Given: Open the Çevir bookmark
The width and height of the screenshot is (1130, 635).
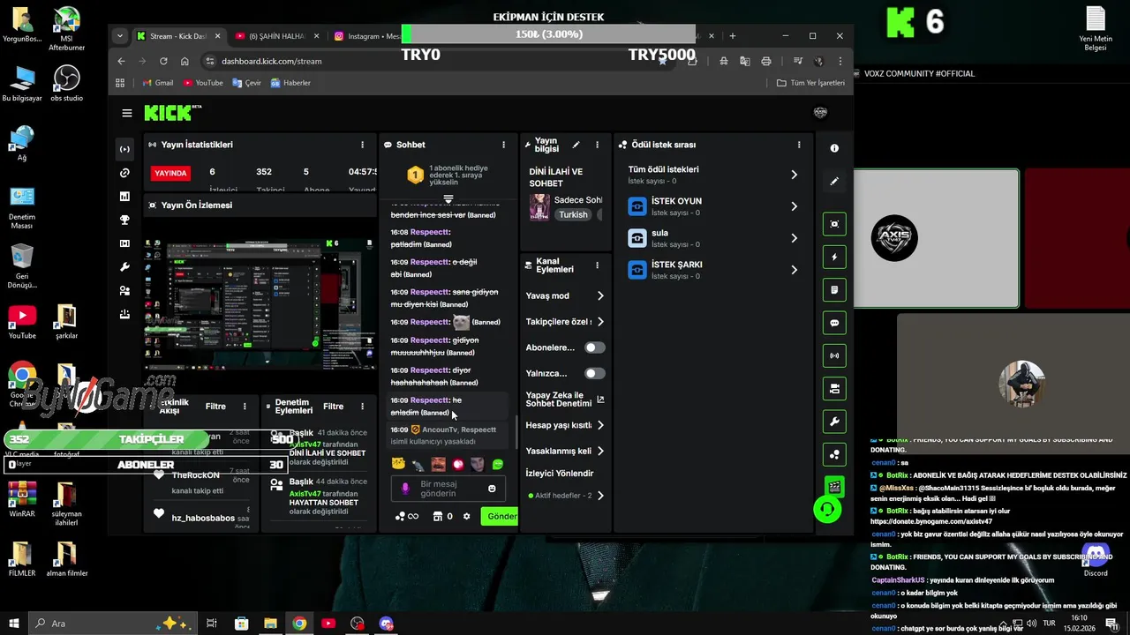Looking at the screenshot, I should [x=246, y=83].
